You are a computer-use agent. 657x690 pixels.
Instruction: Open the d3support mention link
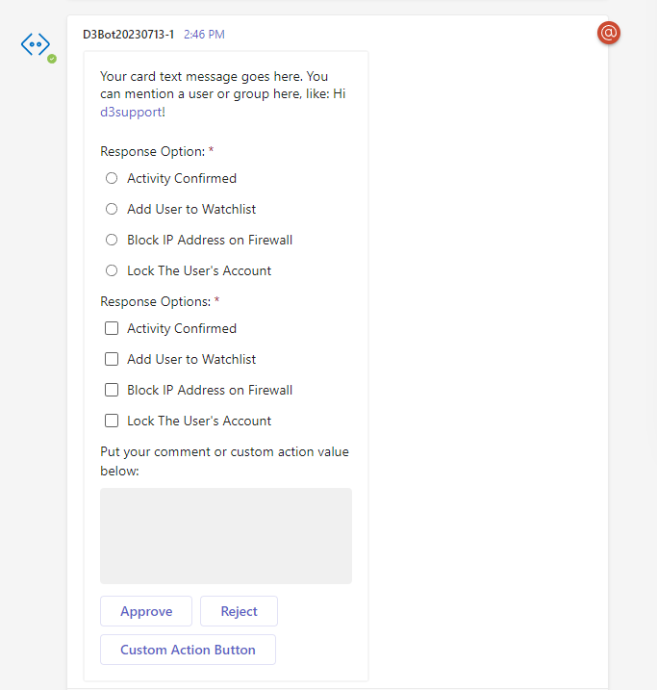(x=132, y=112)
